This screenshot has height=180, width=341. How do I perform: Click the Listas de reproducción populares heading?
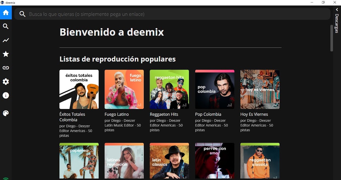pyautogui.click(x=117, y=59)
